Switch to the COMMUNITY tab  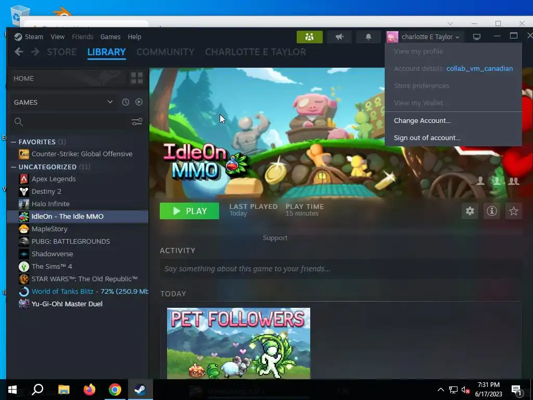tap(166, 52)
